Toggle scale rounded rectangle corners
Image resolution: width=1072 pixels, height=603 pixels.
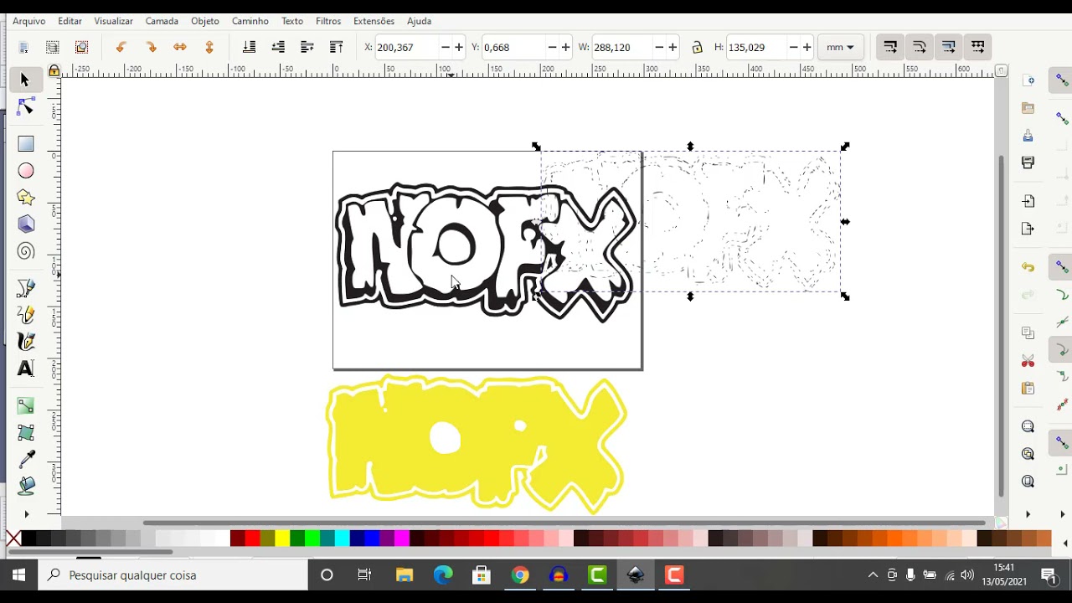click(920, 47)
